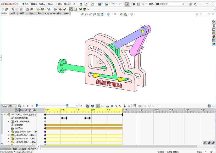The image size is (216, 153).
Task: Toggle the highlighted measure tool in toolbar
Action: (x=71, y=9)
